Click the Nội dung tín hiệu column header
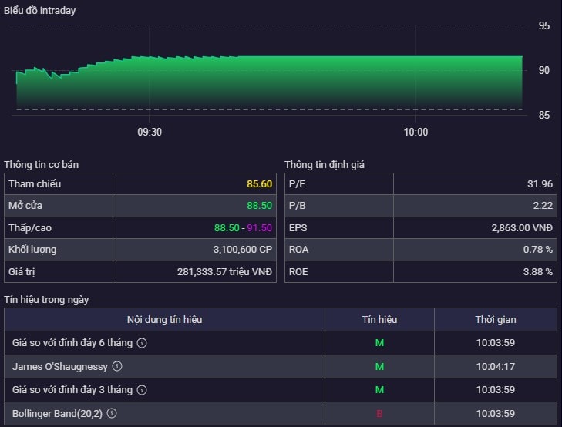The height and width of the screenshot is (427, 562). tap(164, 320)
